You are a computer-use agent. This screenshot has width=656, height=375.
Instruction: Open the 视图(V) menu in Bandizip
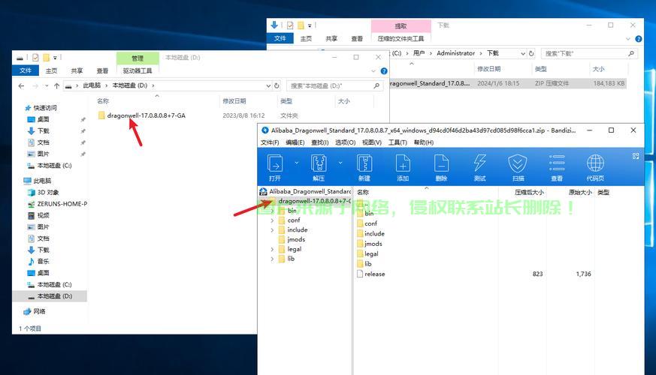[371, 142]
